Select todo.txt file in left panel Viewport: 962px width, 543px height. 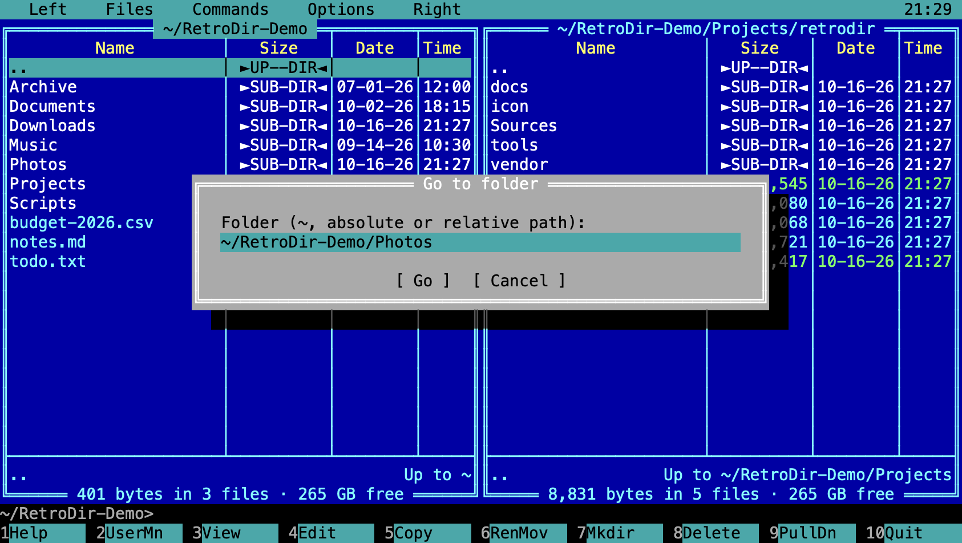[x=100, y=262]
